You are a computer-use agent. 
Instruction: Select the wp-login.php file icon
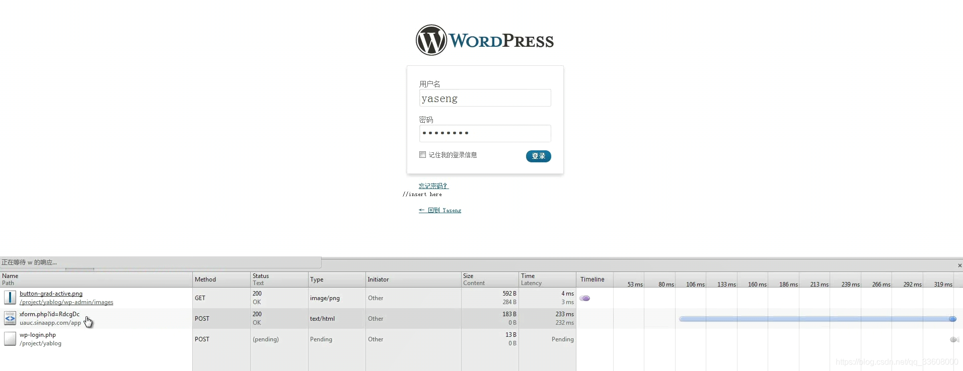(10, 339)
